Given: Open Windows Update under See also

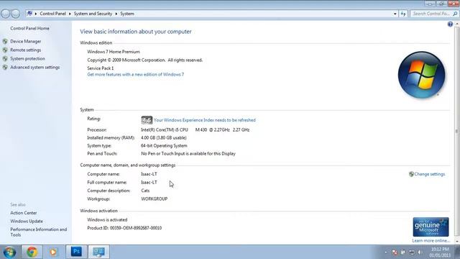Looking at the screenshot, I should (27, 221).
